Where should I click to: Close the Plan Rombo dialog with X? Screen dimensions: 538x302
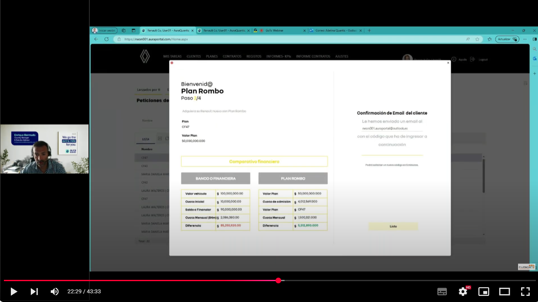448,63
